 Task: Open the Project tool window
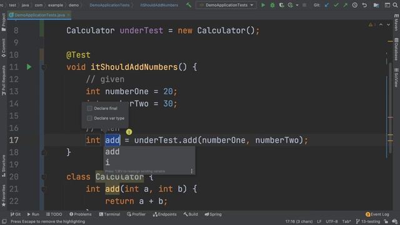pos(4,22)
